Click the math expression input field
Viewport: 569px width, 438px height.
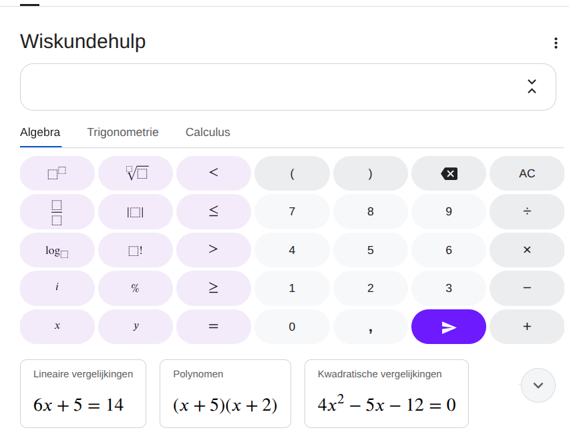[267, 87]
